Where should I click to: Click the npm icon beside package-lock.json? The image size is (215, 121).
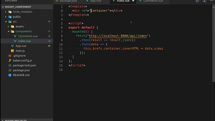pyautogui.click(x=10, y=66)
